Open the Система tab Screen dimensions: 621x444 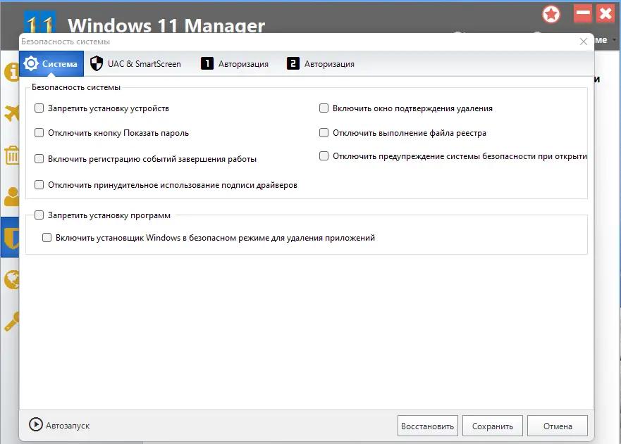click(51, 63)
